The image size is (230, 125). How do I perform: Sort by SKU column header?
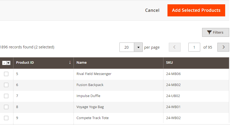point(169,63)
